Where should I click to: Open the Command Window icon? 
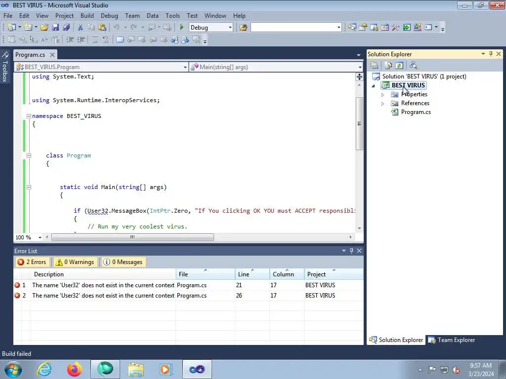[x=428, y=28]
